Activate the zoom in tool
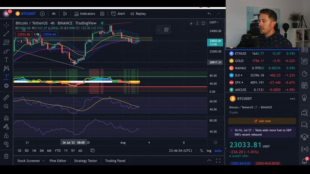 point(6,106)
